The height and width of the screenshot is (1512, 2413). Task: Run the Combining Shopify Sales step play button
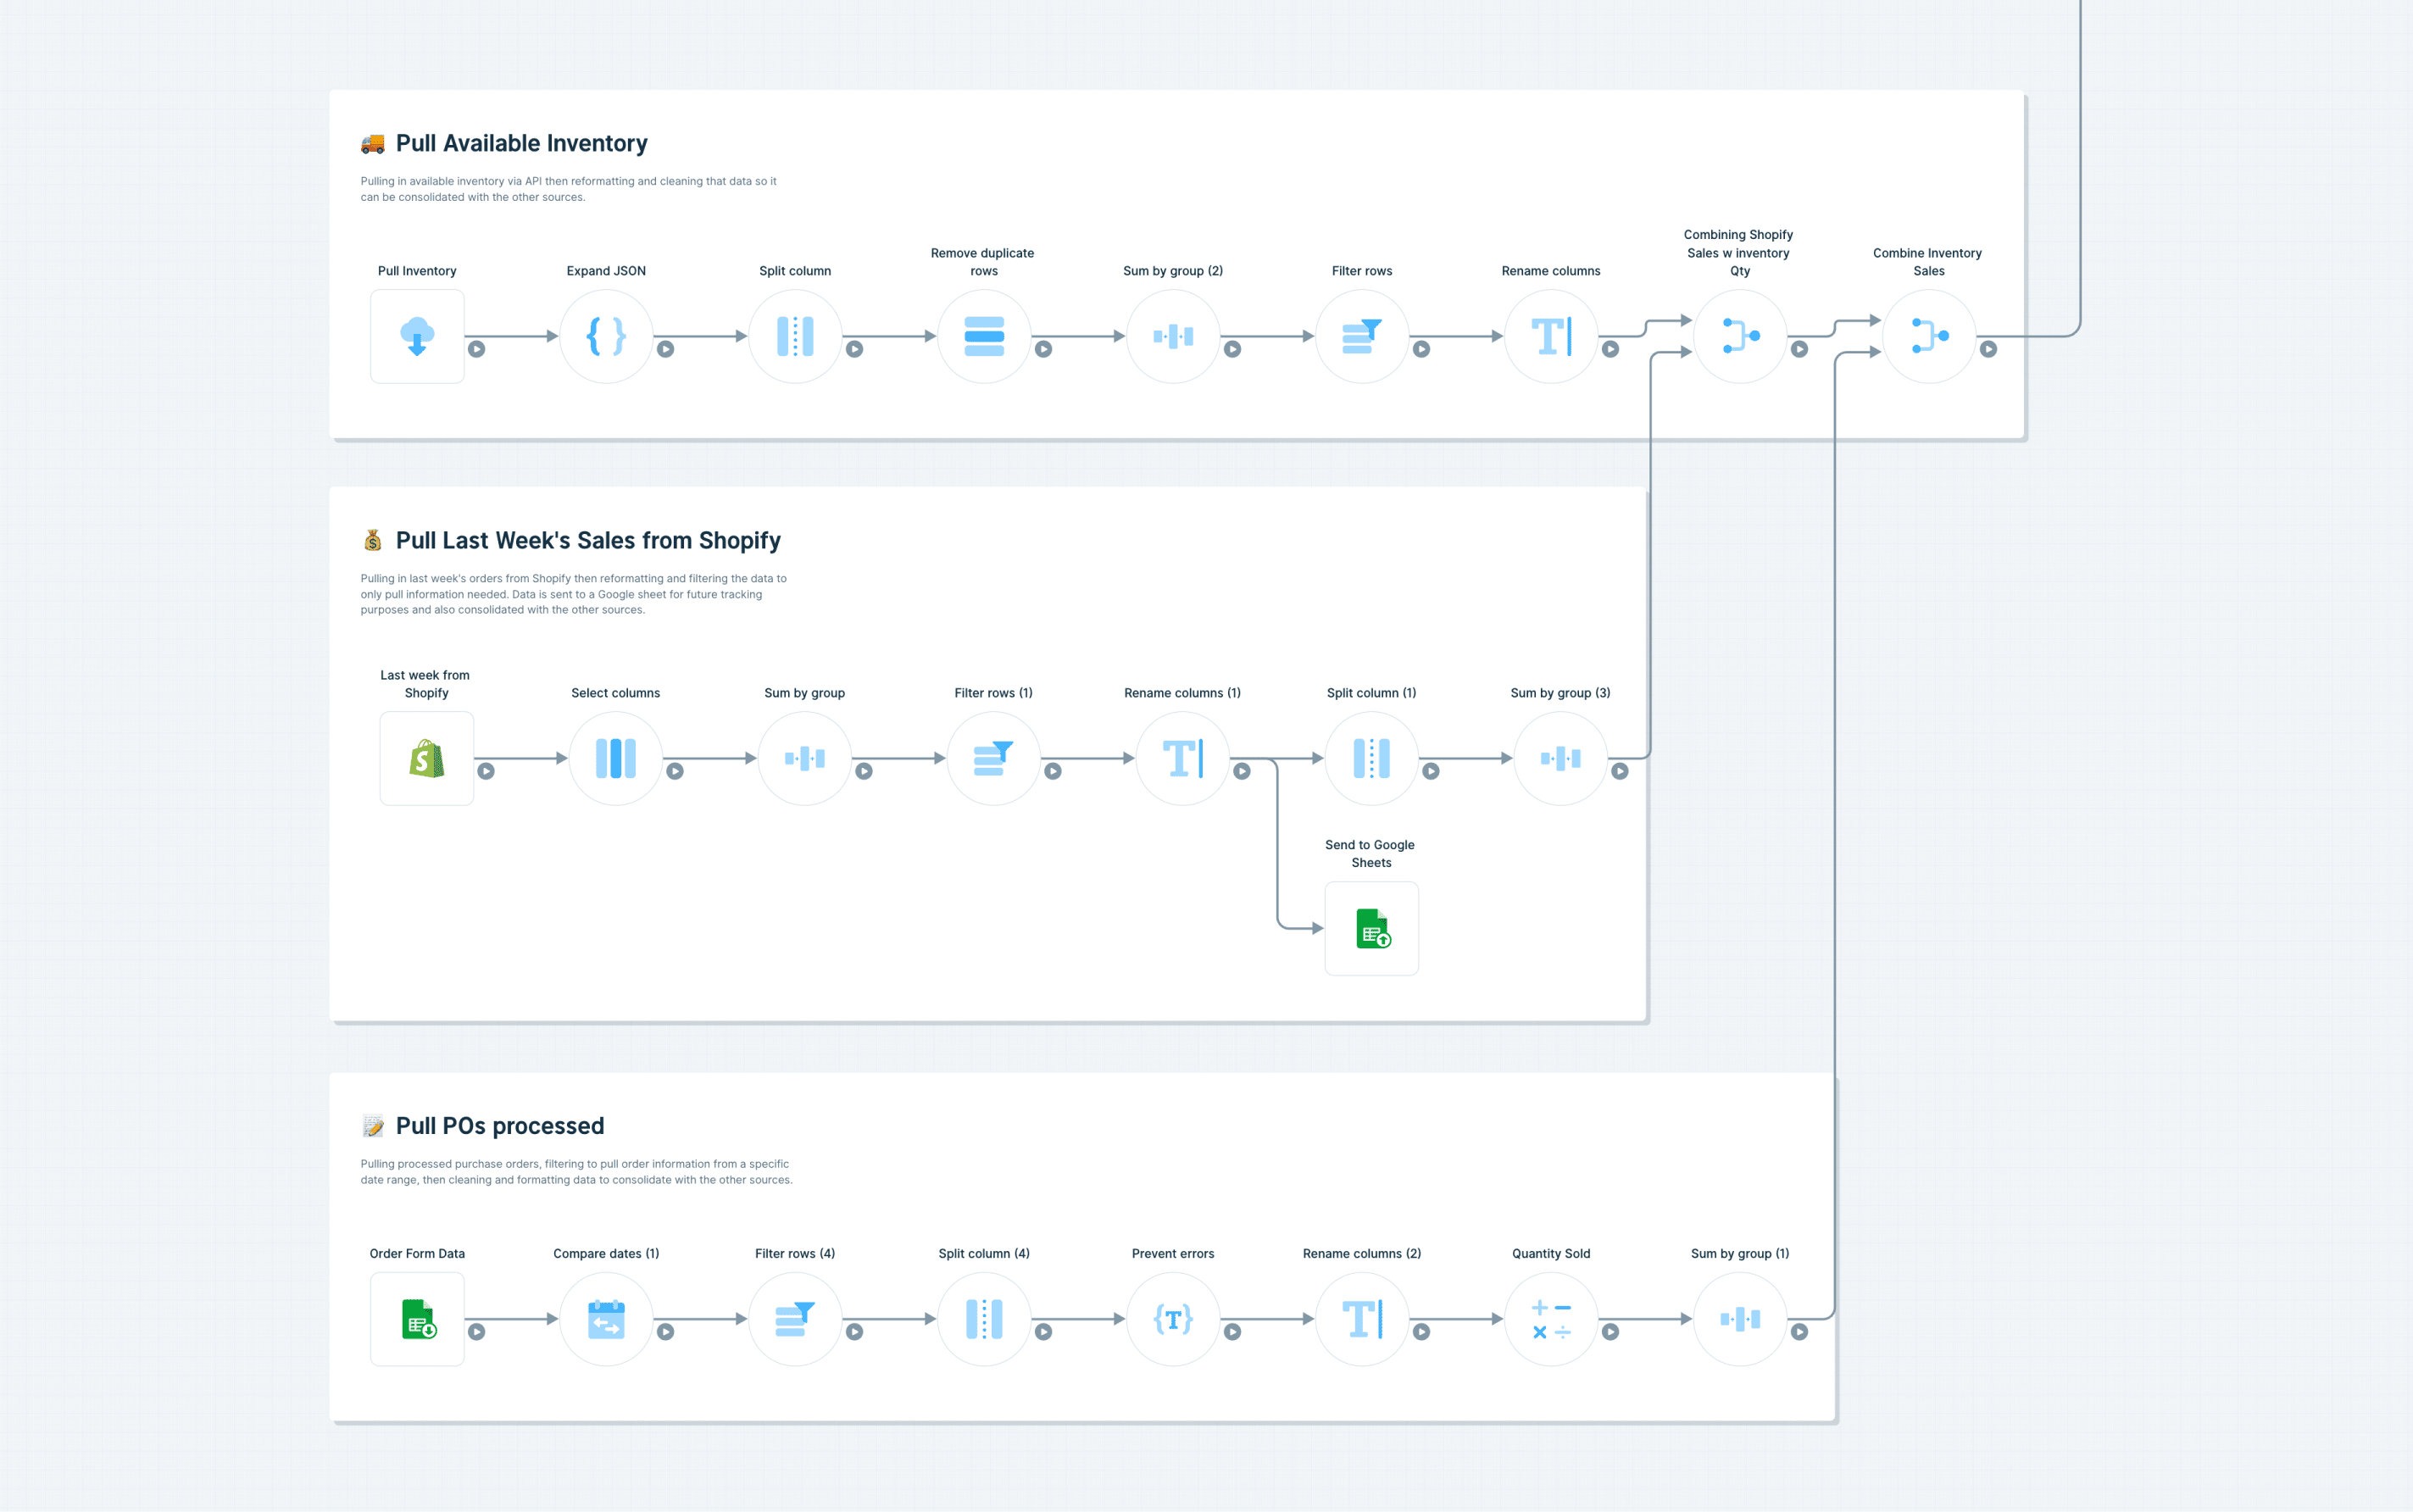[x=1800, y=349]
